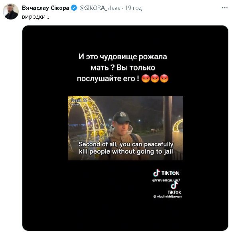Image resolution: width=233 pixels, height=232 pixels.
Task: Click the @revenge.ua7 watermark
Action: click(x=166, y=180)
